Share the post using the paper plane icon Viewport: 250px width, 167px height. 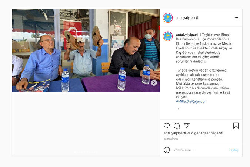tap(187, 125)
